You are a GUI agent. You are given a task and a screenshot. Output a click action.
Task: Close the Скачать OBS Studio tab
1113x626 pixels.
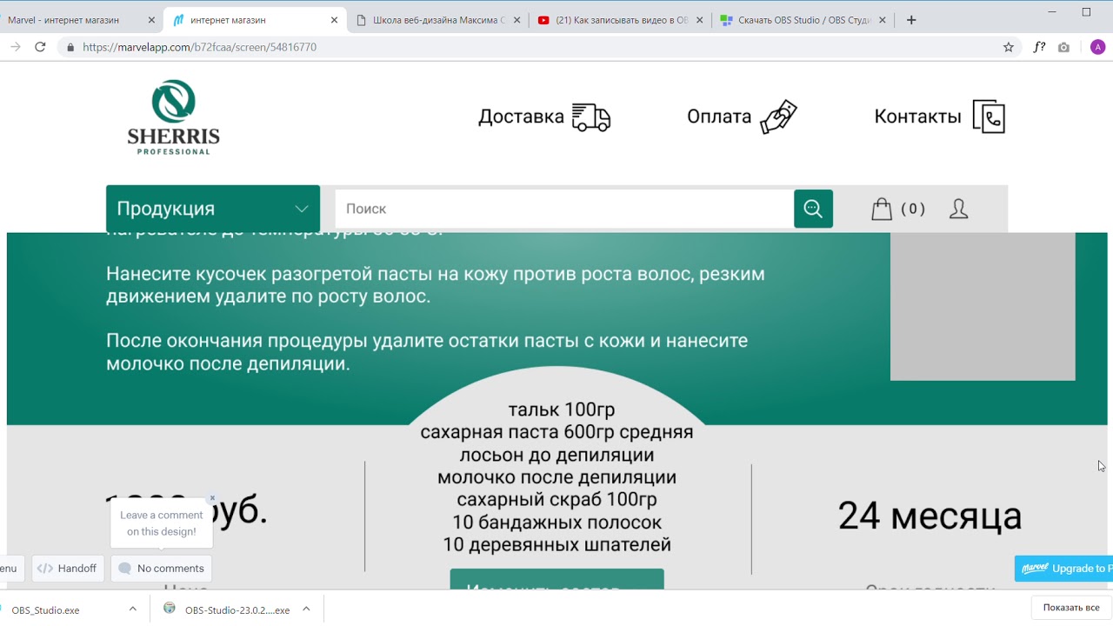pos(882,20)
